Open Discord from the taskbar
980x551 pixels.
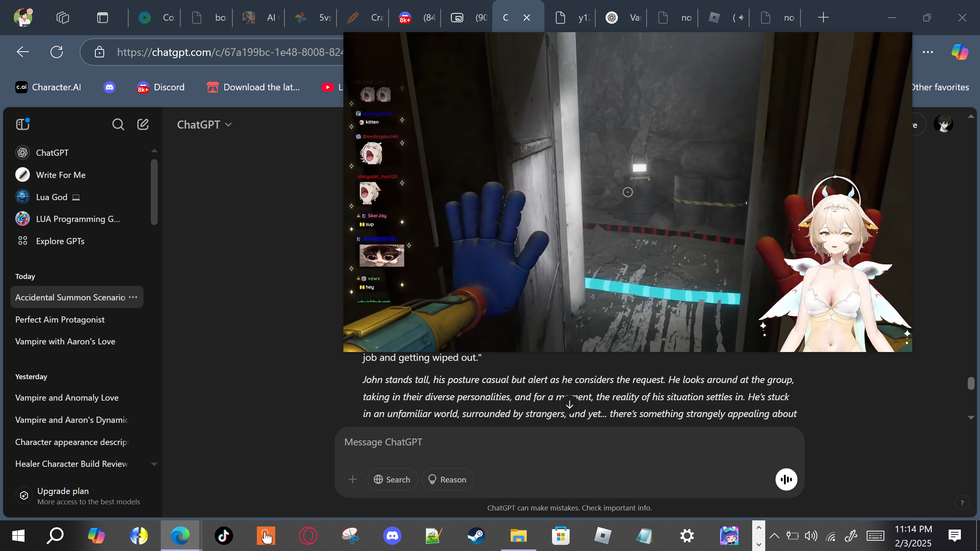tap(392, 536)
